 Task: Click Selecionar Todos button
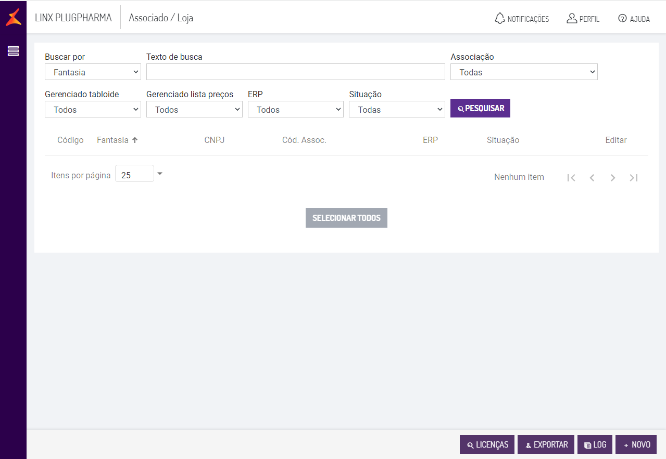point(346,218)
